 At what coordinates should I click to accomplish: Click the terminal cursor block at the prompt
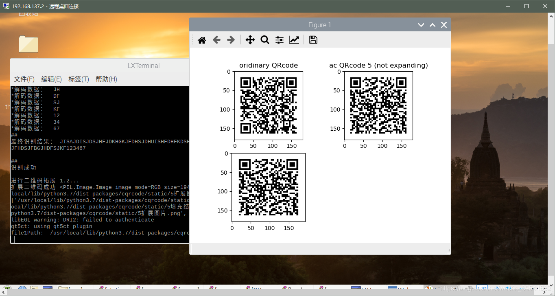[x=13, y=239]
